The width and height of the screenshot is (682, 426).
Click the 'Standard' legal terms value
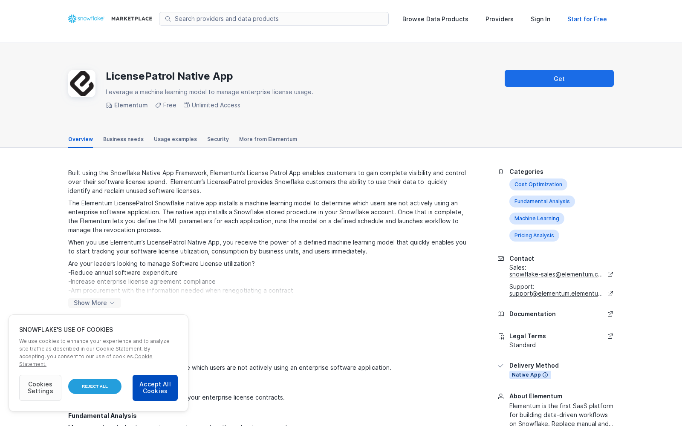pos(523,345)
